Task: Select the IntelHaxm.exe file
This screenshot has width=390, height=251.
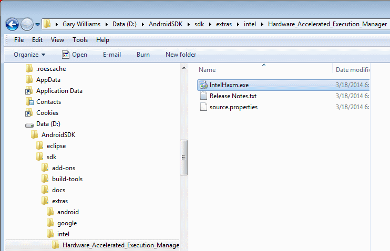Action: (x=283, y=85)
